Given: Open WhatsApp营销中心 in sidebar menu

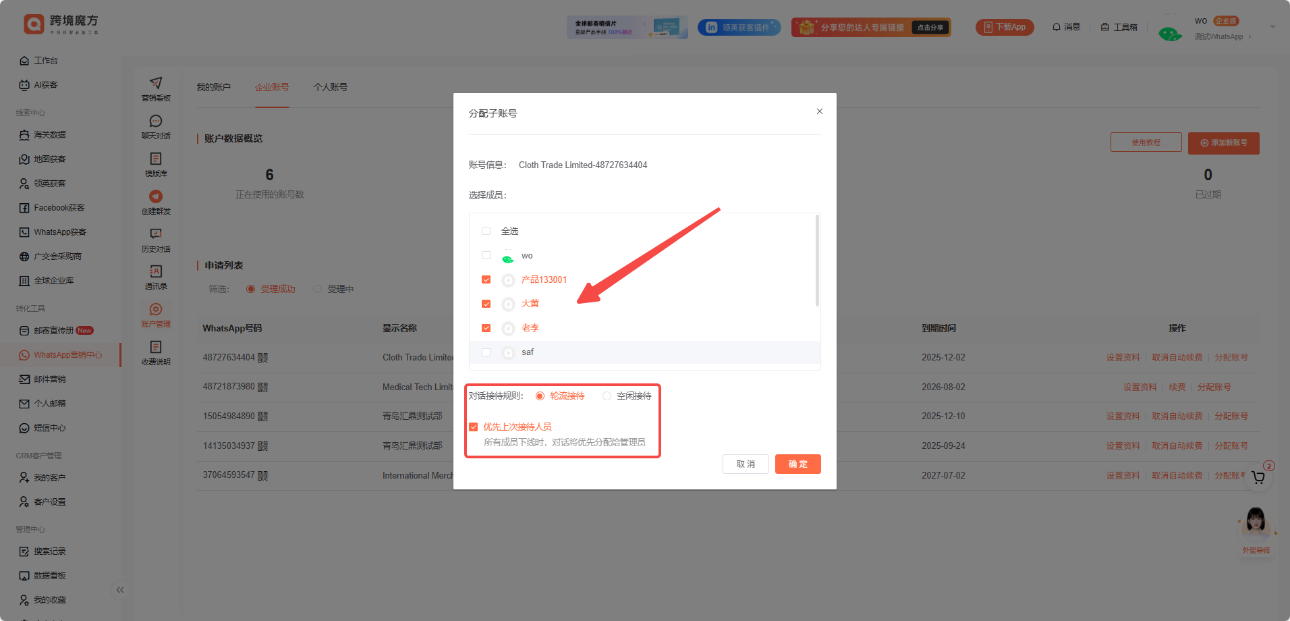Looking at the screenshot, I should 67,355.
